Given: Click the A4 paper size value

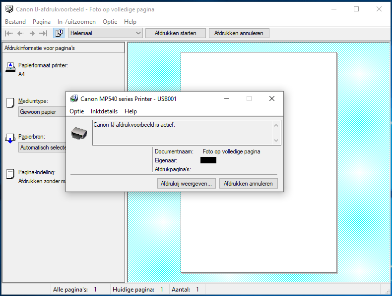Looking at the screenshot, I should [x=21, y=74].
